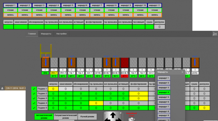The height and width of the screenshot is (121, 218).
Task: Click the user account icon
Action: pyautogui.click(x=2, y=88)
